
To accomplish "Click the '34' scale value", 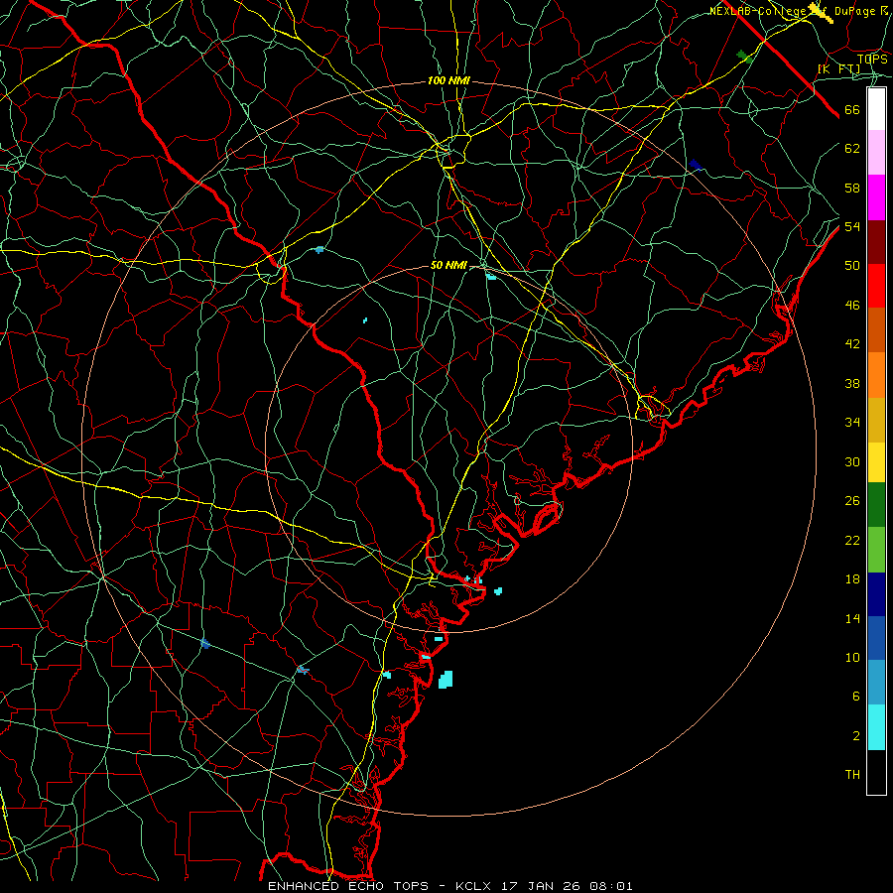I will [852, 422].
